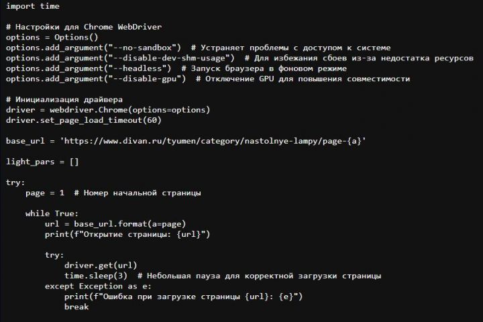Click the 'break' keyword
Image resolution: width=483 pixels, height=322 pixels.
click(x=76, y=307)
